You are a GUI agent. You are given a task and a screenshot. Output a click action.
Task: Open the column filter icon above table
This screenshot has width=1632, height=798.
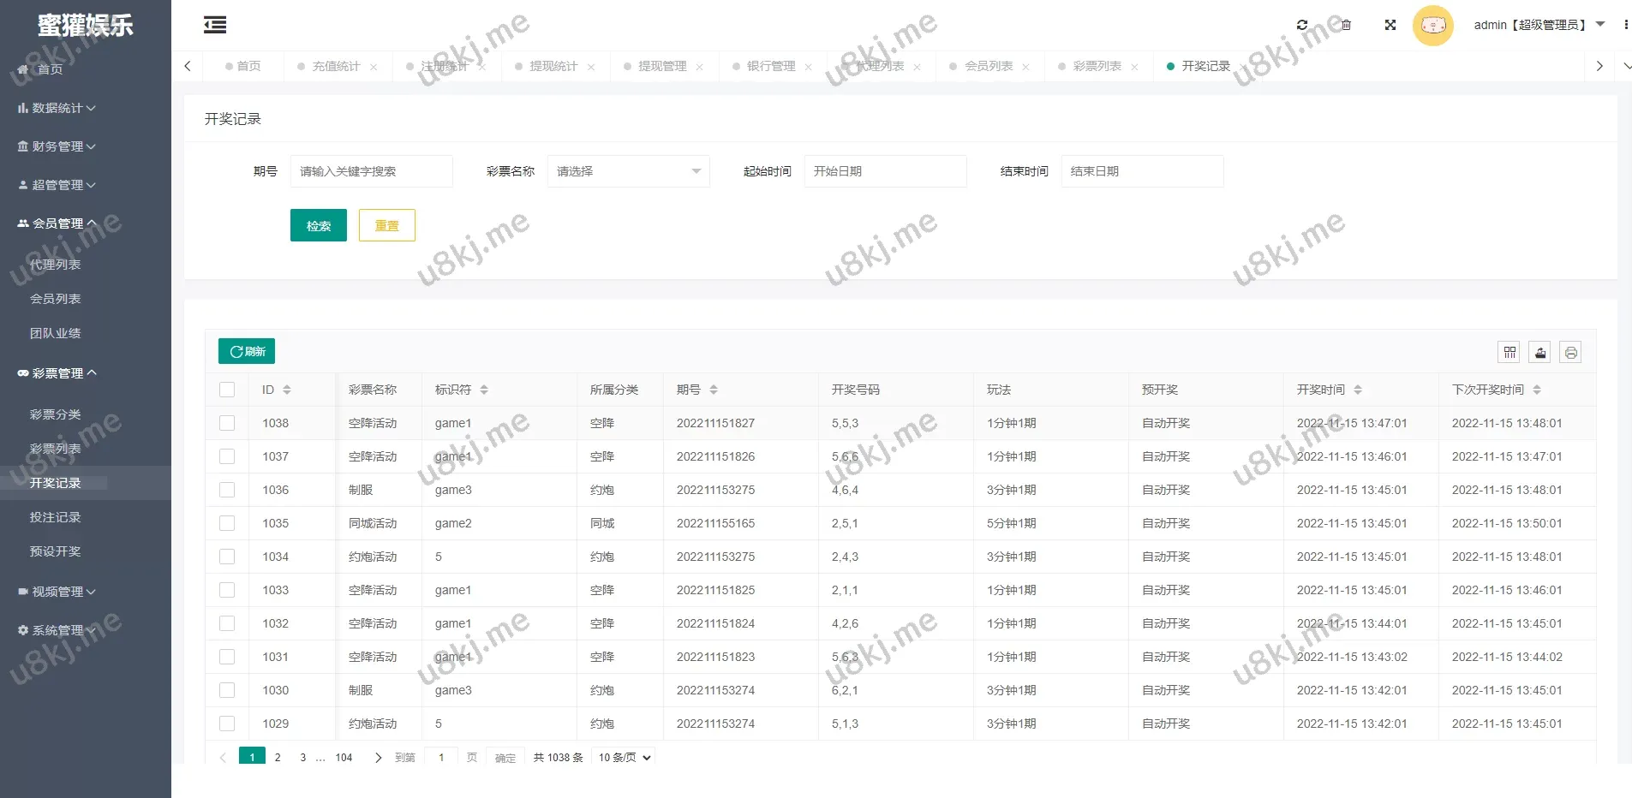(x=1509, y=352)
